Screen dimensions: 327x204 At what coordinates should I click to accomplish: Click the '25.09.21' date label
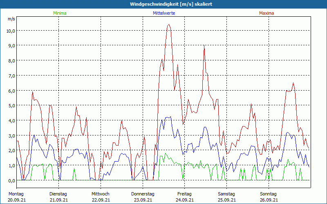(x=227, y=200)
